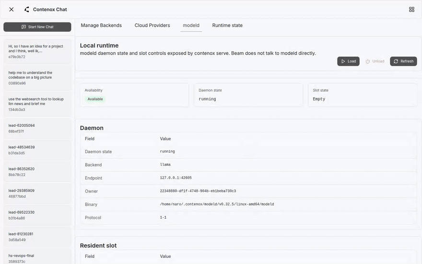The width and height of the screenshot is (422, 264).
Task: Click the Slot state card label
Action: 320,90
